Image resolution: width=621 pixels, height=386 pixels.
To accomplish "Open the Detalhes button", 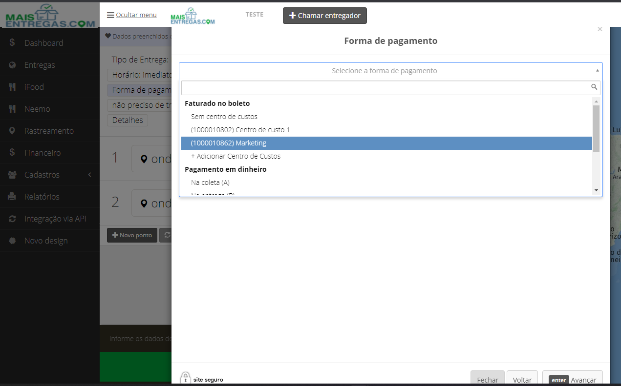I will coord(128,120).
